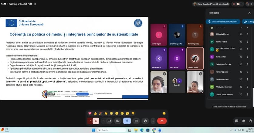This screenshot has width=254, height=133.
Task: Click the red leave call button
Action: 162,121
